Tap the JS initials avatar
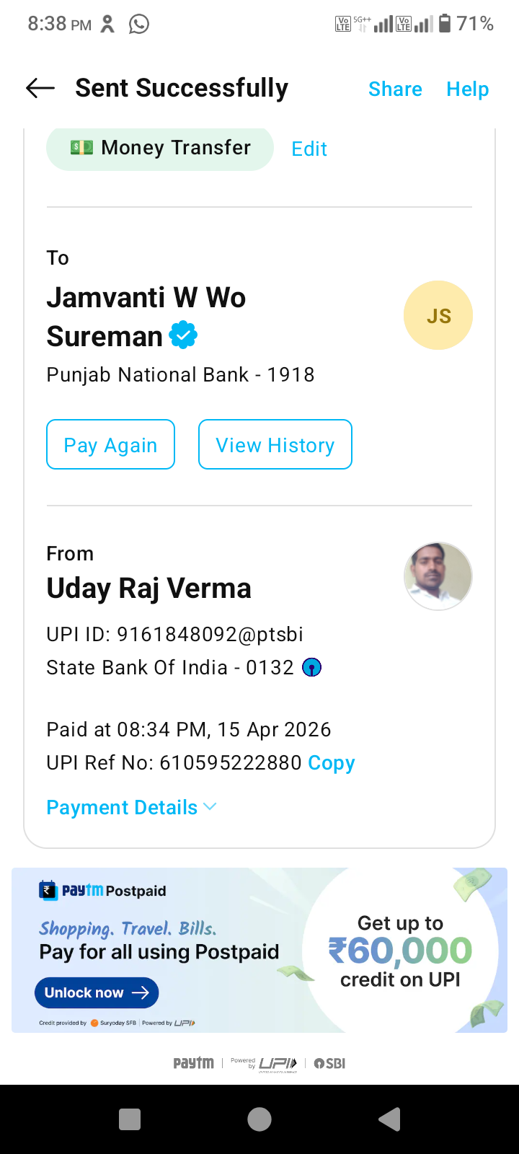Screen dimensions: 519x1154 coord(438,315)
